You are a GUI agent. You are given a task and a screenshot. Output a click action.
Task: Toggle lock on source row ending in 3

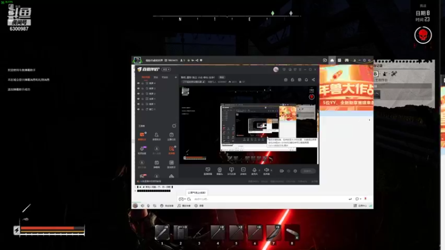(x=142, y=88)
